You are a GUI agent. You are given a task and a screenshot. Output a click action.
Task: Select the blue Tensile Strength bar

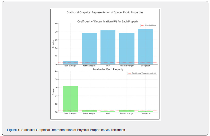(x=127, y=48)
